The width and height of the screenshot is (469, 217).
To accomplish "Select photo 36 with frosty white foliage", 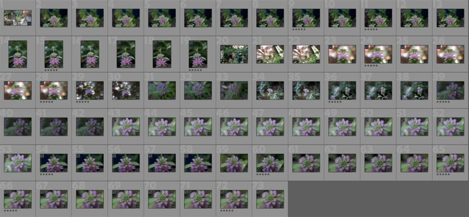I will [342, 91].
